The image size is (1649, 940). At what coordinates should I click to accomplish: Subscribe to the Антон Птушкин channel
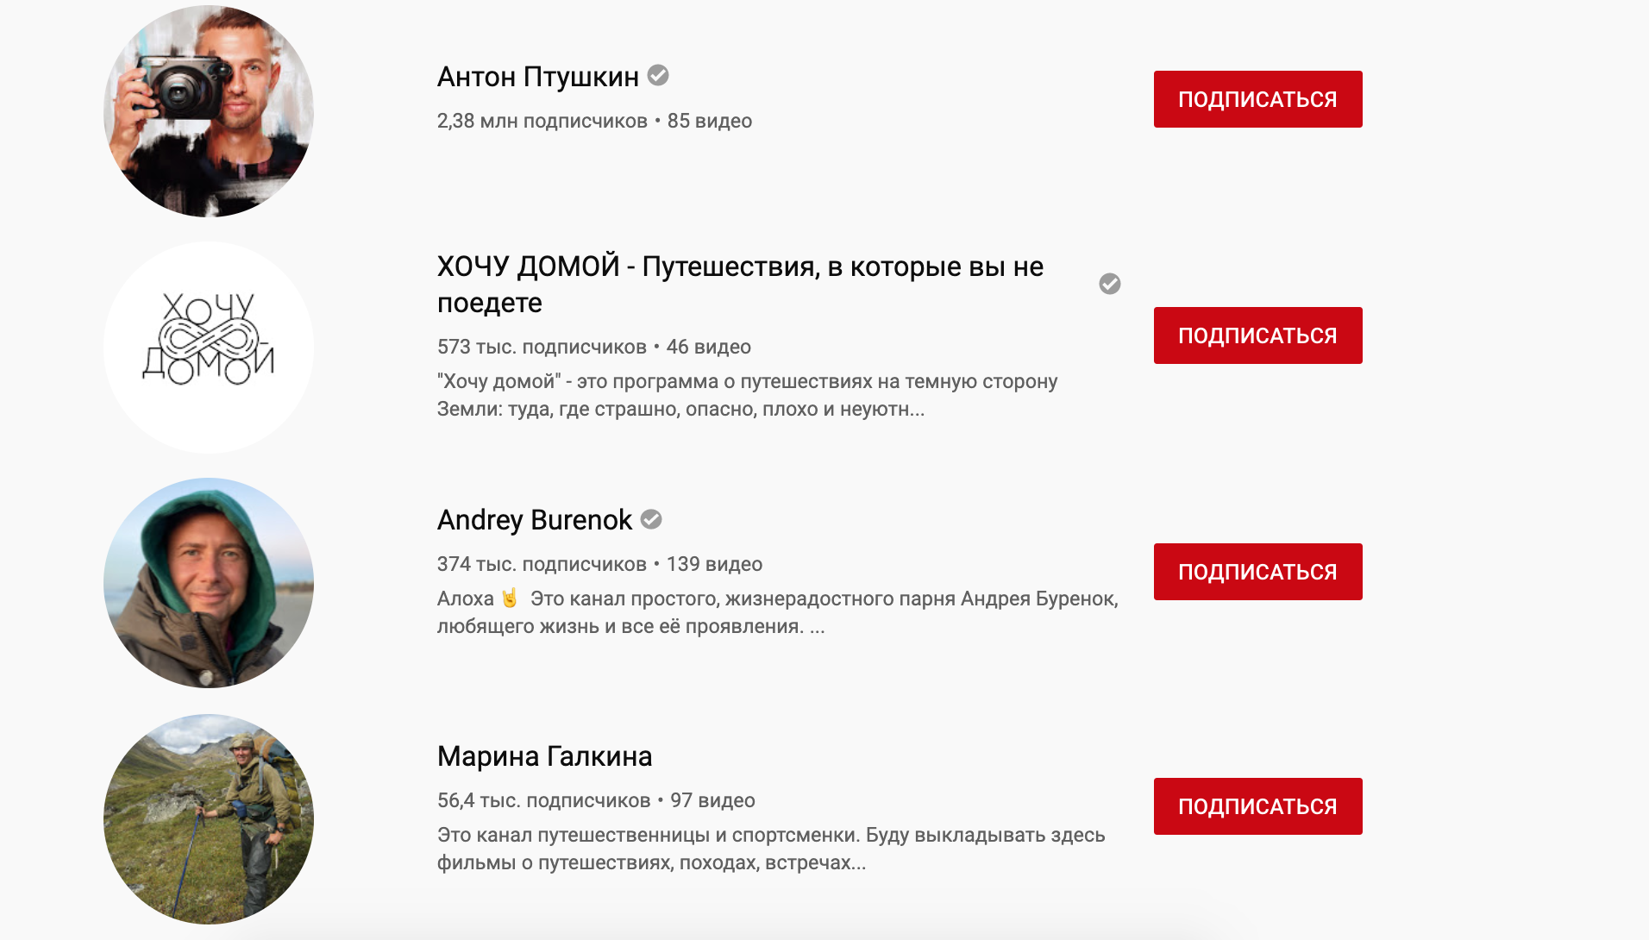[1257, 99]
